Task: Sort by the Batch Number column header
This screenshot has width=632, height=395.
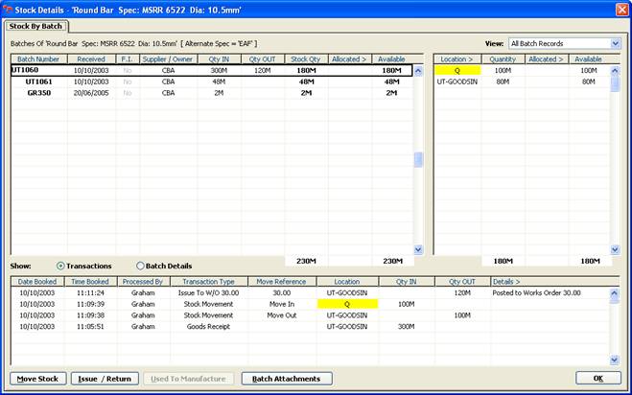Action: (38, 58)
